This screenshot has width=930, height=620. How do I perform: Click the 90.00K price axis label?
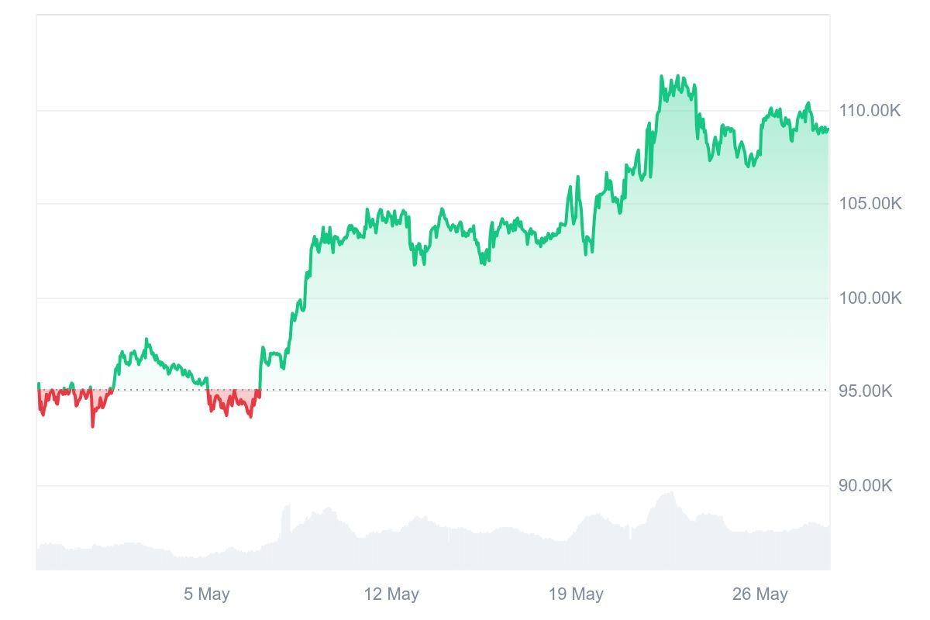click(x=865, y=486)
